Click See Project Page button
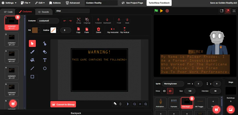This screenshot has height=115, width=238. coord(132,3)
